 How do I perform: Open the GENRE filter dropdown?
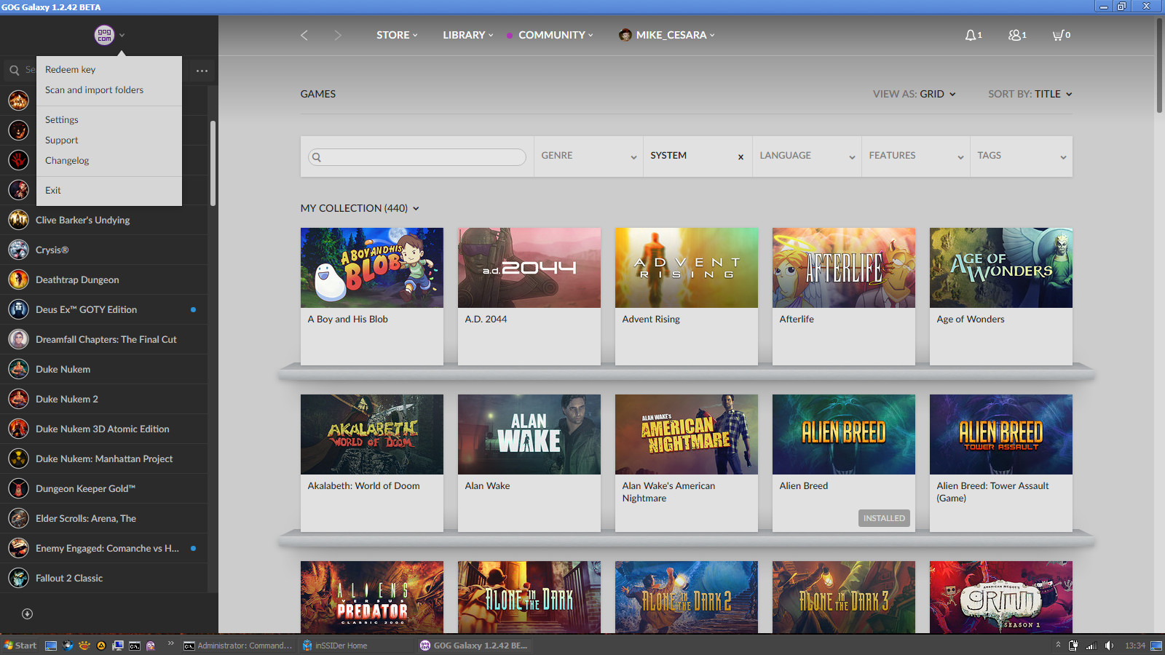pyautogui.click(x=588, y=156)
